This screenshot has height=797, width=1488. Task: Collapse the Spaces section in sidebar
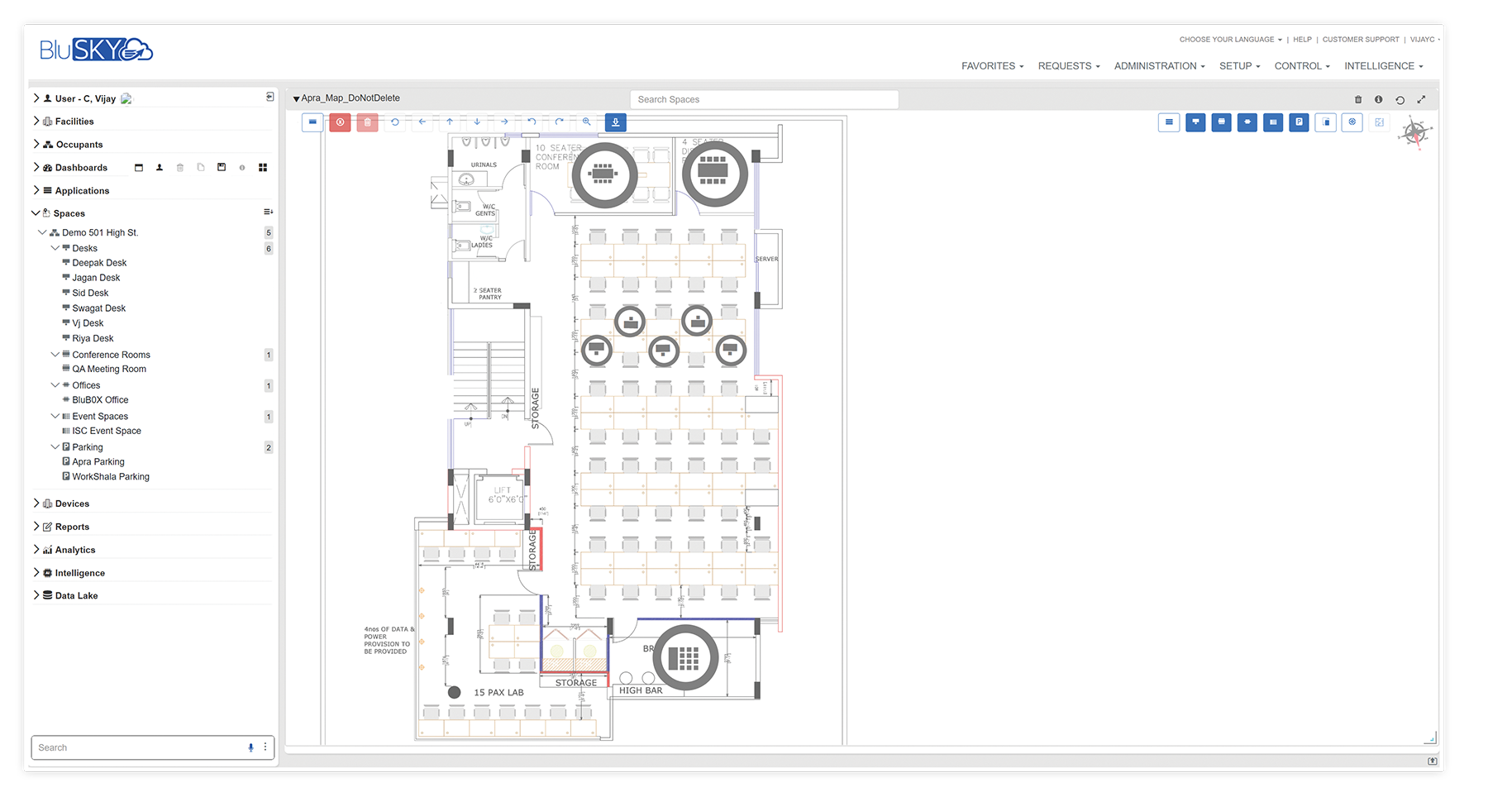[x=36, y=212]
